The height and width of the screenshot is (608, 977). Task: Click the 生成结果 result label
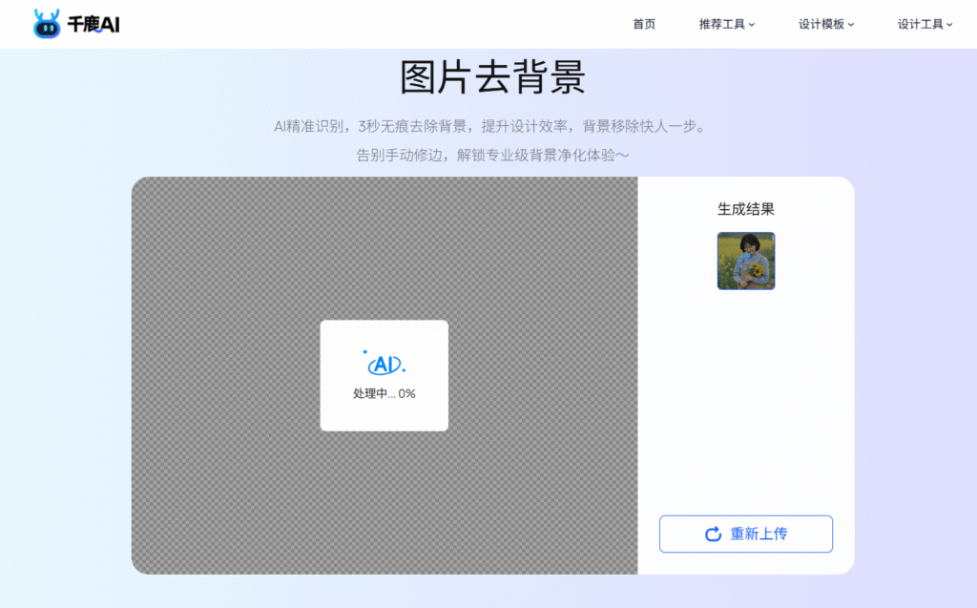tap(745, 209)
